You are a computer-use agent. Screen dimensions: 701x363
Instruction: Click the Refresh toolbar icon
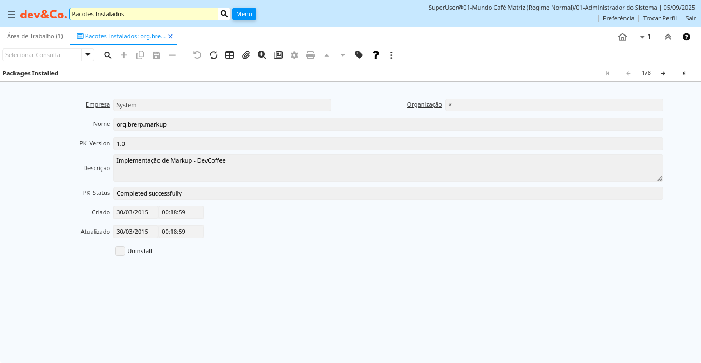pyautogui.click(x=214, y=55)
